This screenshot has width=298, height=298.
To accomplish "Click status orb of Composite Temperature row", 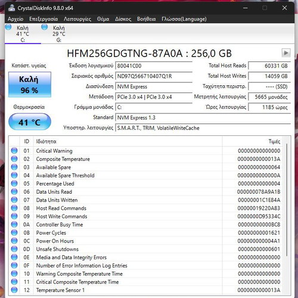I will (14, 159).
